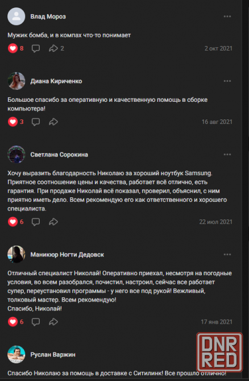
Task: Toggle like on Диана Кириченко's review
Action: point(13,122)
